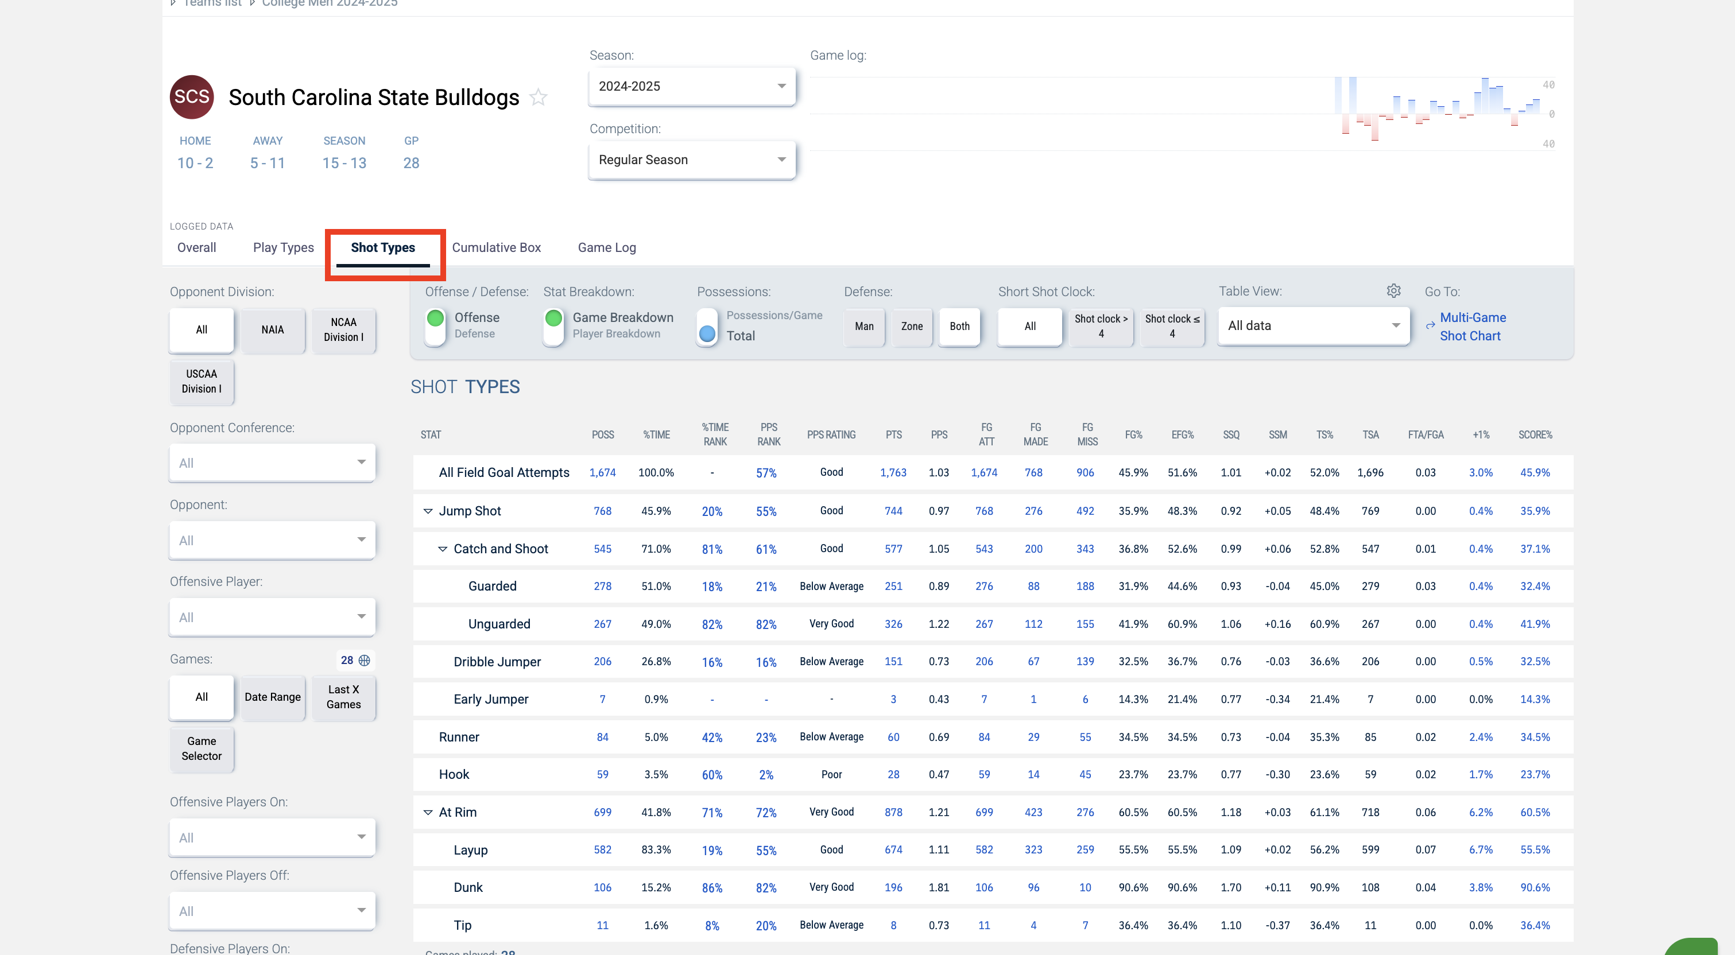This screenshot has width=1735, height=955.
Task: Open the Season 2024-2025 dropdown
Action: pos(692,86)
